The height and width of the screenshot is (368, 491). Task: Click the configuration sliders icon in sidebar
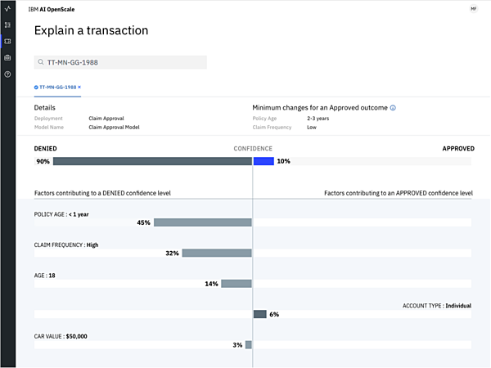pos(7,25)
